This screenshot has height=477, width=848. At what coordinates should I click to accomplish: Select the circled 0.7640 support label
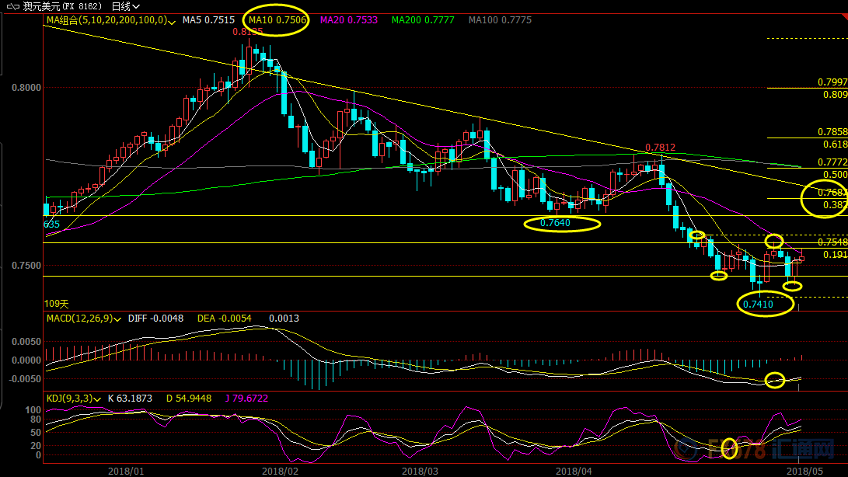tap(555, 224)
